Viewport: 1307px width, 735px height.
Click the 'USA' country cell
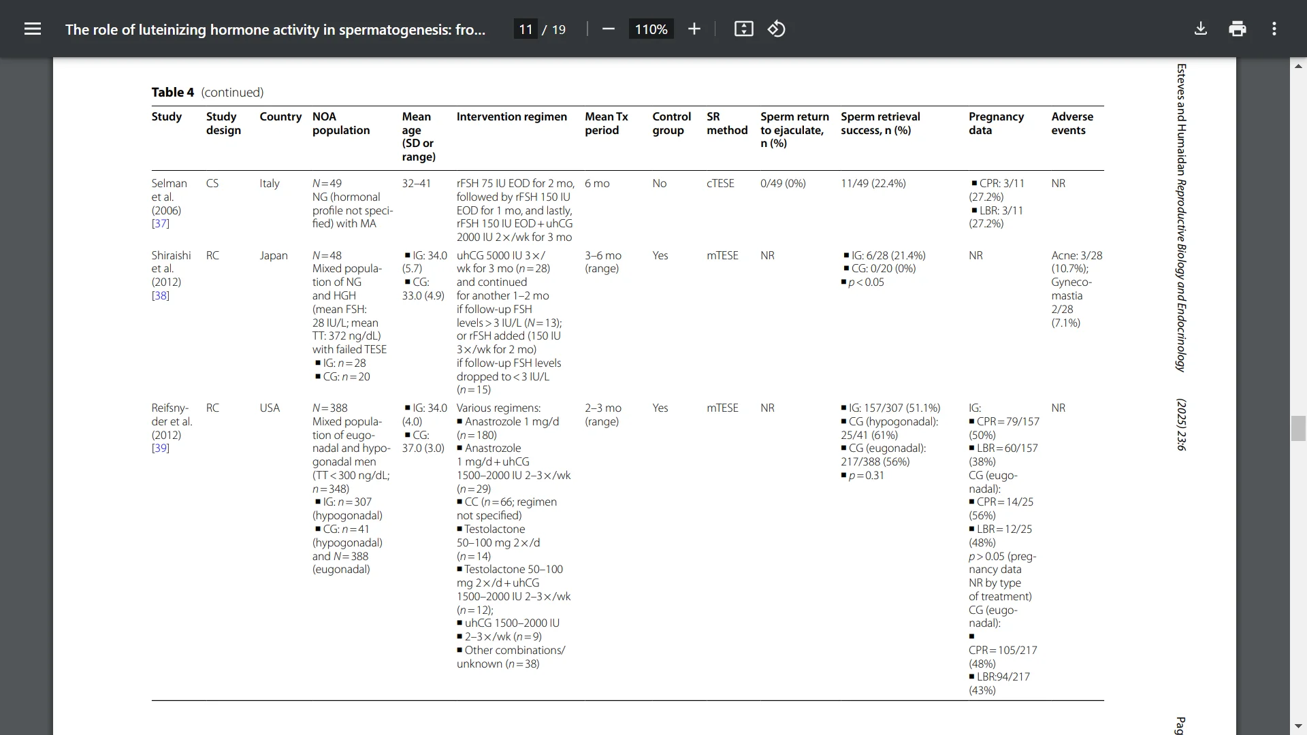pyautogui.click(x=270, y=408)
